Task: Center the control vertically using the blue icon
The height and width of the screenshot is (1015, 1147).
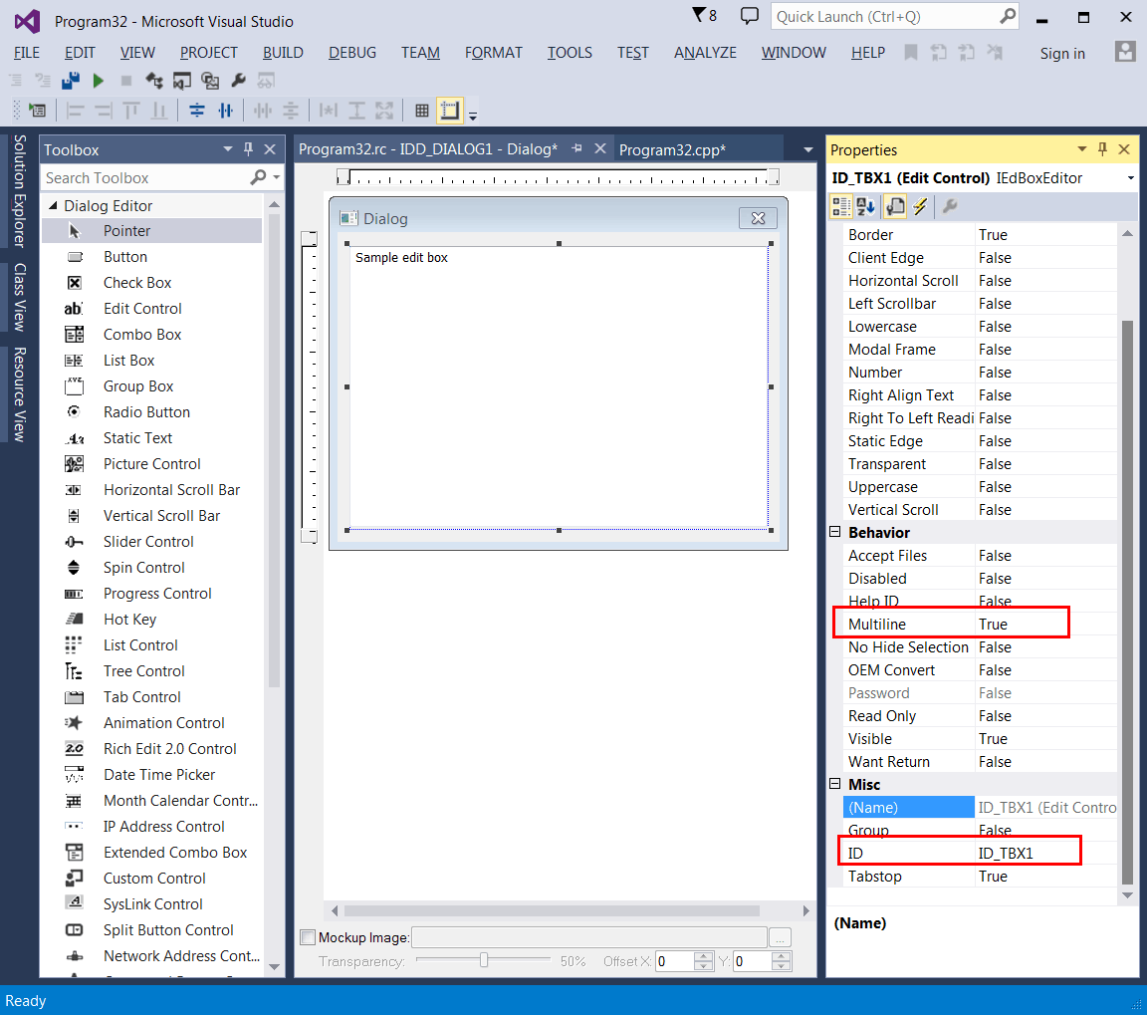Action: click(197, 112)
